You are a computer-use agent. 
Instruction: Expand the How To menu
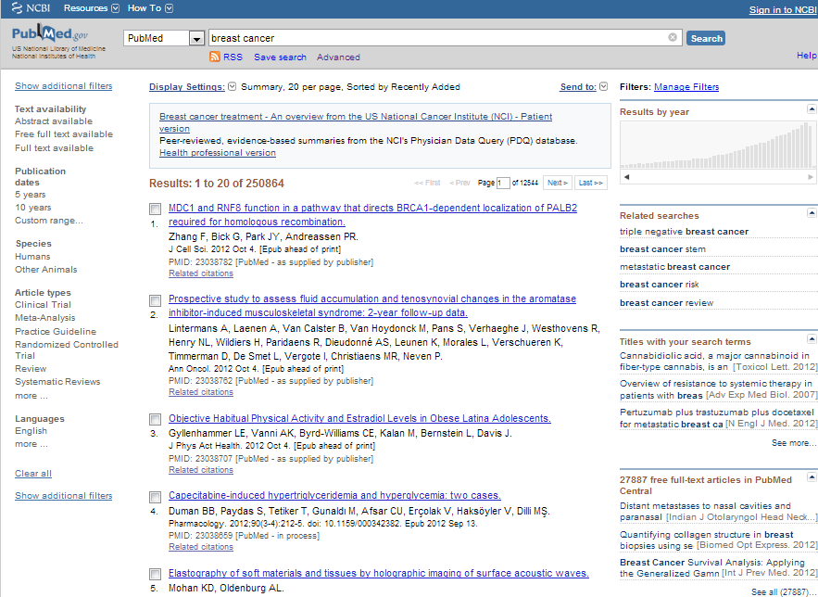tap(150, 8)
